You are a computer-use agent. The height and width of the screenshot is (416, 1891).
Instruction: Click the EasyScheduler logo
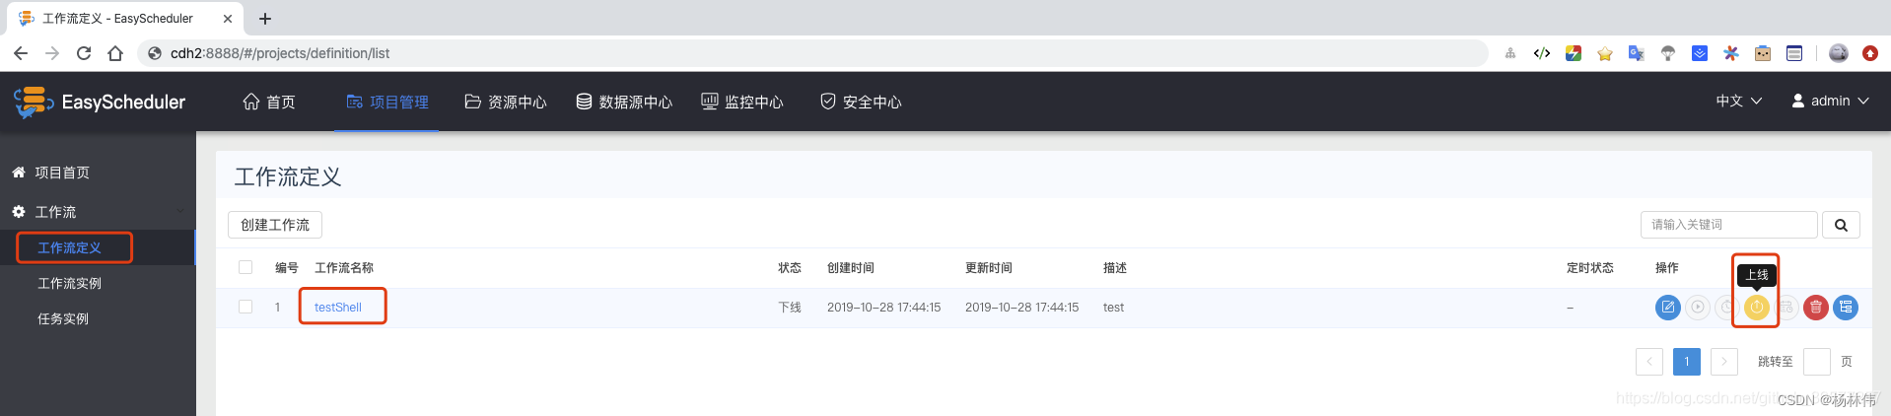point(99,102)
